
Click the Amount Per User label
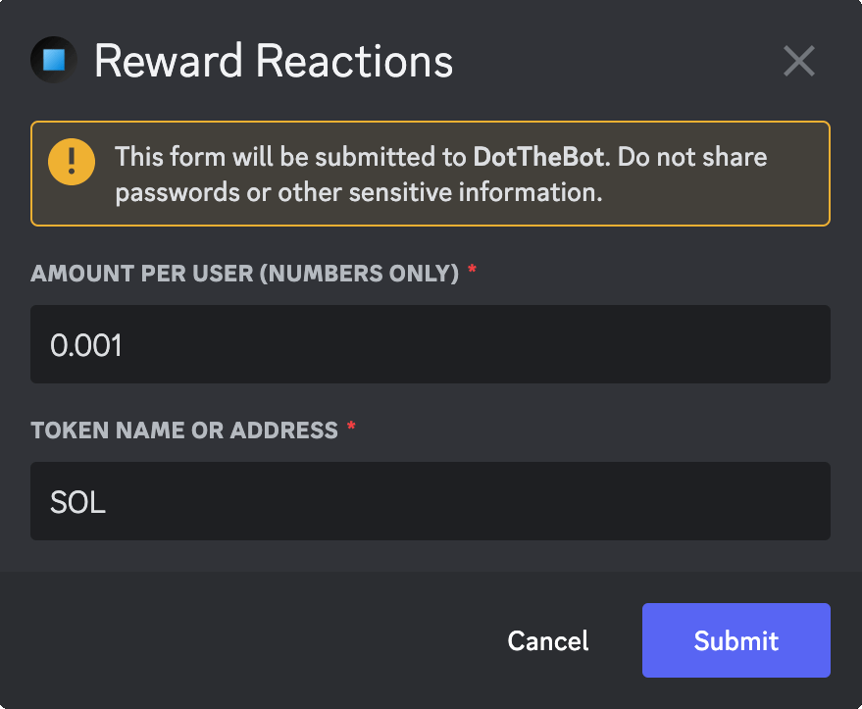[x=244, y=274]
